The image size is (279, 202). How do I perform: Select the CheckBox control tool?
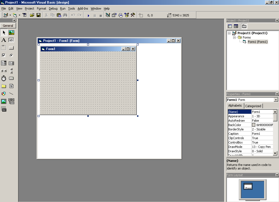coord(4,55)
